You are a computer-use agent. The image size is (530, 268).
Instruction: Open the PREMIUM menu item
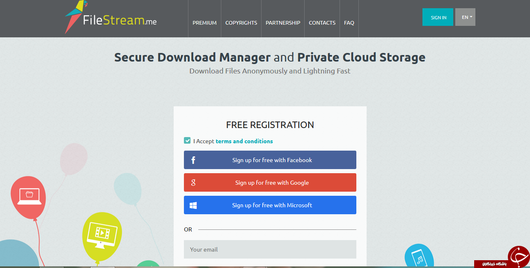(x=204, y=23)
